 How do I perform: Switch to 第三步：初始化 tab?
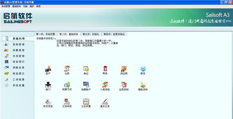(91, 34)
